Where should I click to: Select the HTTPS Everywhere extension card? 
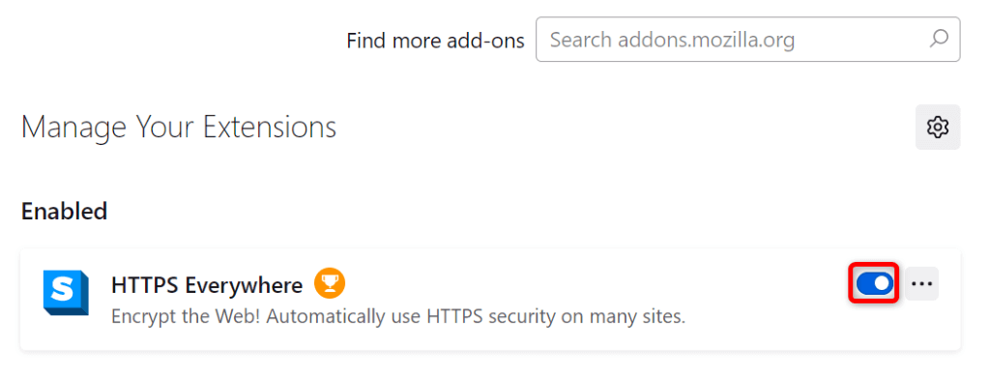490,299
